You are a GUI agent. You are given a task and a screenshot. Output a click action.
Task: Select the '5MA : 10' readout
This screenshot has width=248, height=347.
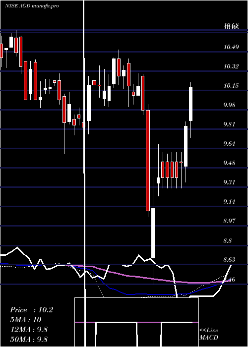tap(25, 320)
